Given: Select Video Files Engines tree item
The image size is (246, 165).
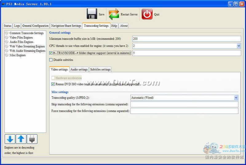Looking at the screenshot, I should [21, 37].
